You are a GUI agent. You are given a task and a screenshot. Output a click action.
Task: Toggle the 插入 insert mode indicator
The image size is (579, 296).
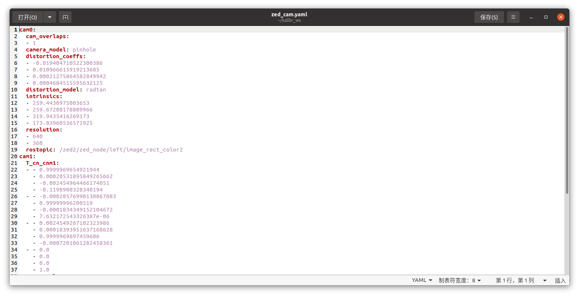(560, 280)
